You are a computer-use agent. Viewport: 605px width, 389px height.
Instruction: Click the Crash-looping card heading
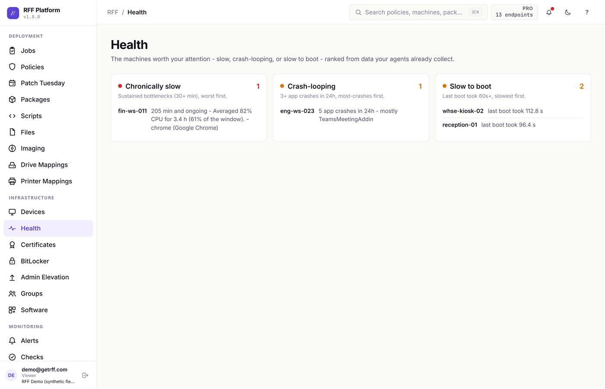tap(312, 86)
